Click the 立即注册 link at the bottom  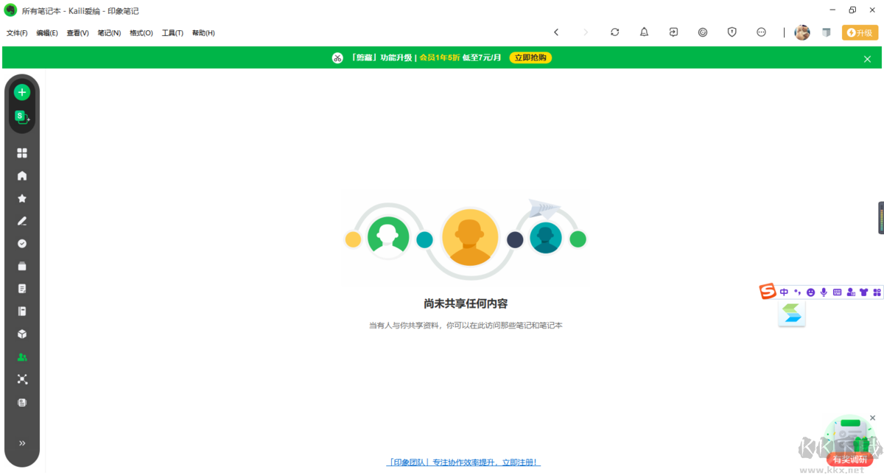click(x=520, y=462)
